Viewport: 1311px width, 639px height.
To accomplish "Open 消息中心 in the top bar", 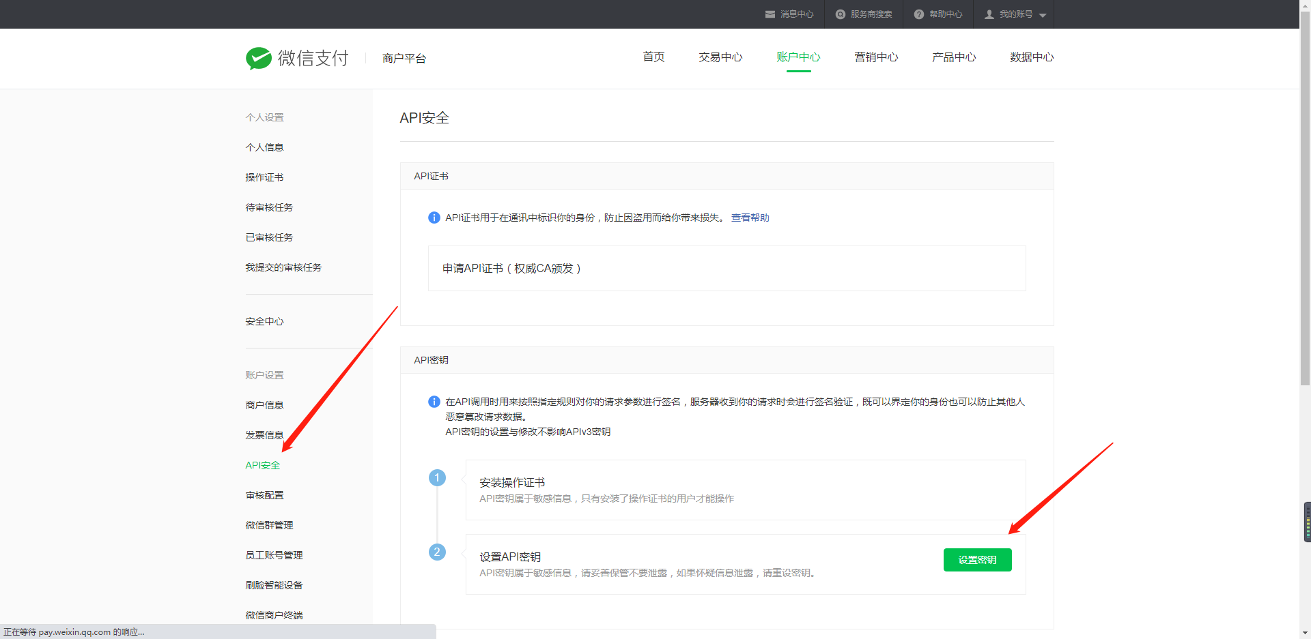I will coord(797,14).
